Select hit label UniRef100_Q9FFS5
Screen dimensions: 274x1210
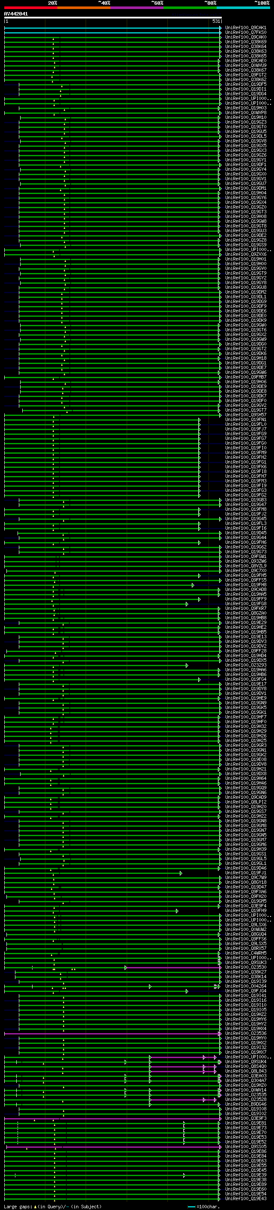coord(246,581)
